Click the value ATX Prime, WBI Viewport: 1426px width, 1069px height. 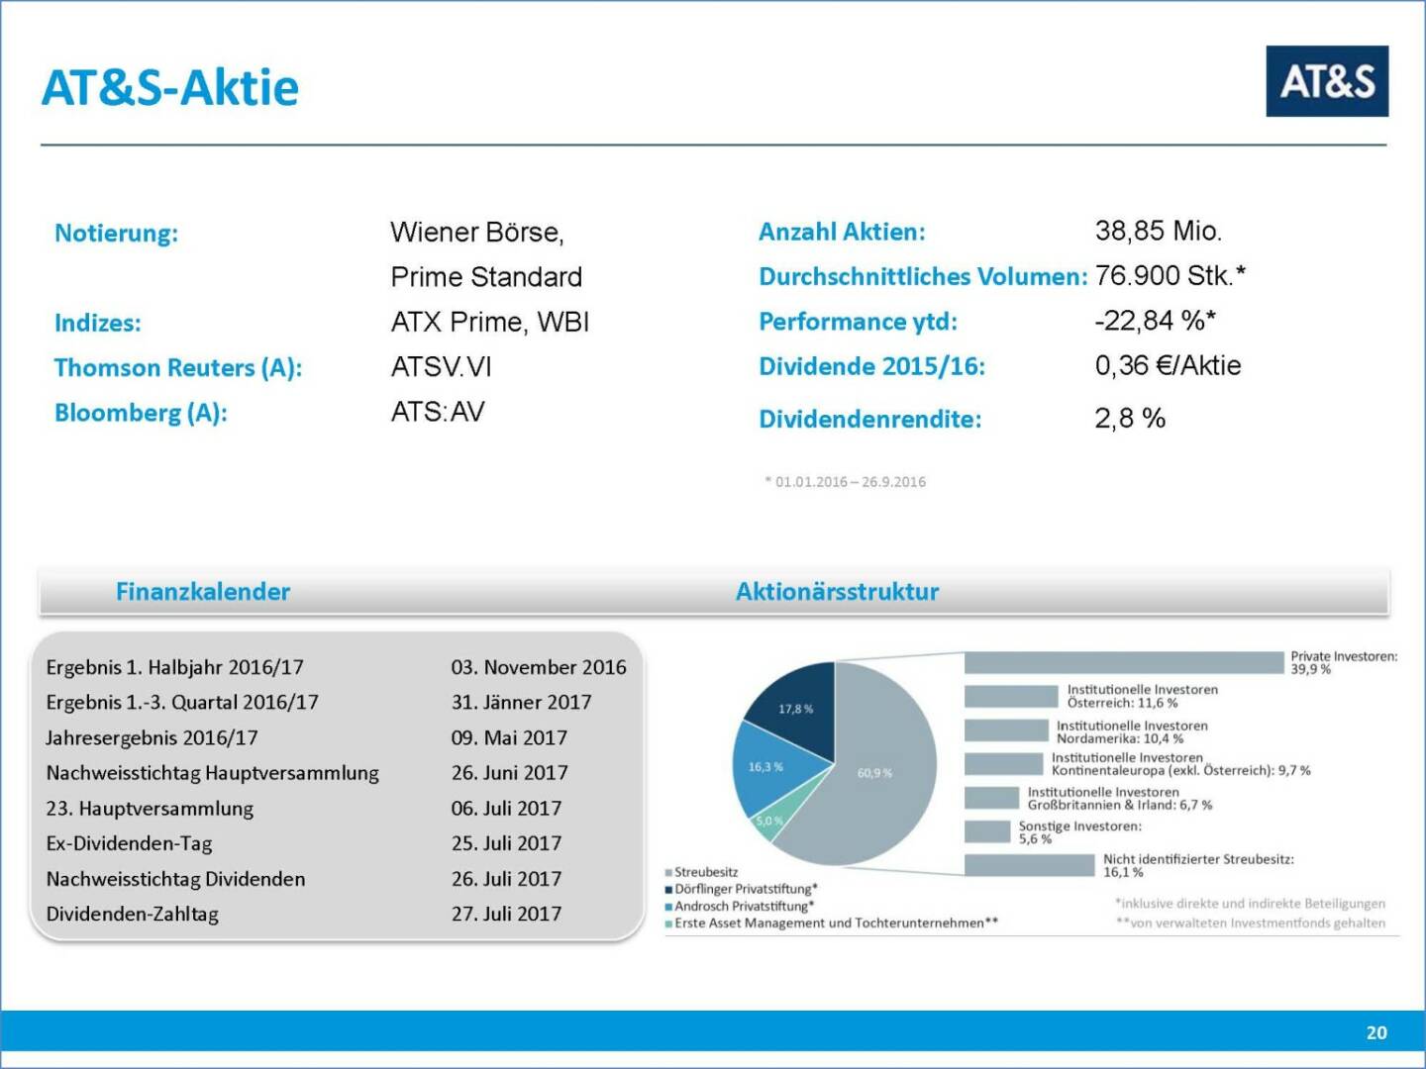pos(490,323)
